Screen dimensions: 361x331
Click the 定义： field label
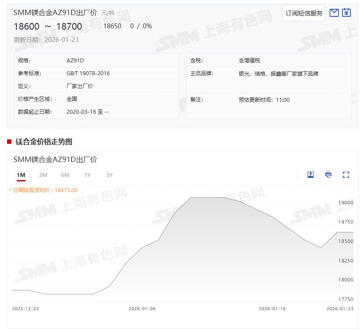pos(24,86)
